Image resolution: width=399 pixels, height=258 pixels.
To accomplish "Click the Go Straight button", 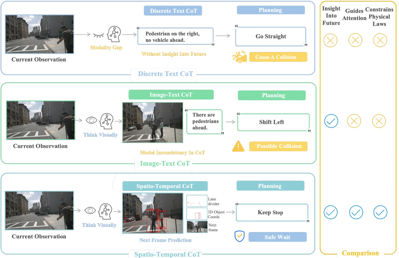I will tap(271, 36).
